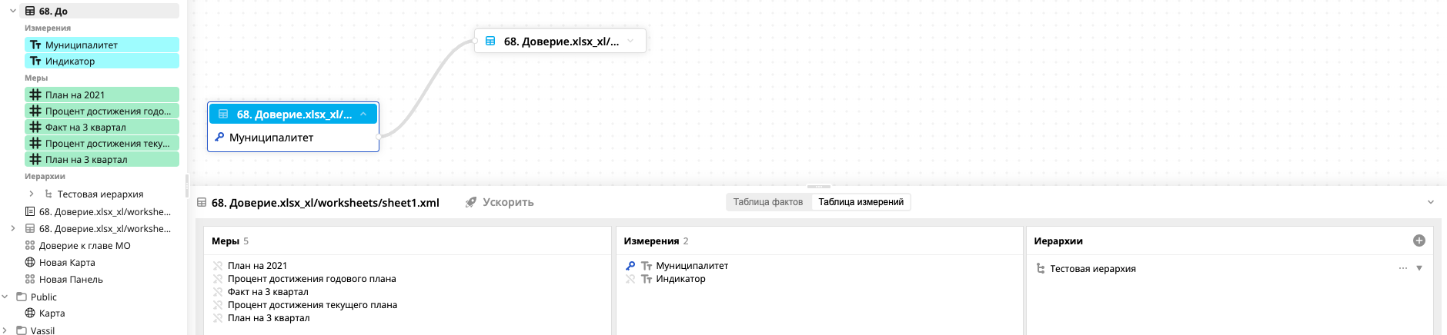Open Карта under the Public folder
The height and width of the screenshot is (335, 1447).
pos(52,313)
